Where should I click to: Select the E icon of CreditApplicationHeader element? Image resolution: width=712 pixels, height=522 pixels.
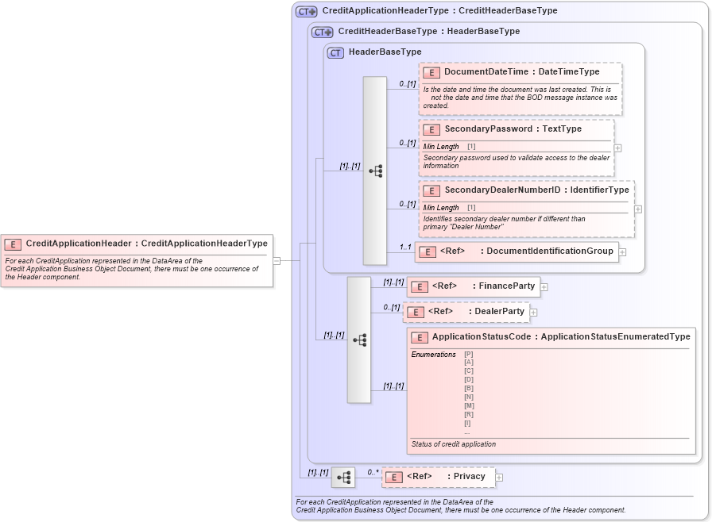coord(13,243)
